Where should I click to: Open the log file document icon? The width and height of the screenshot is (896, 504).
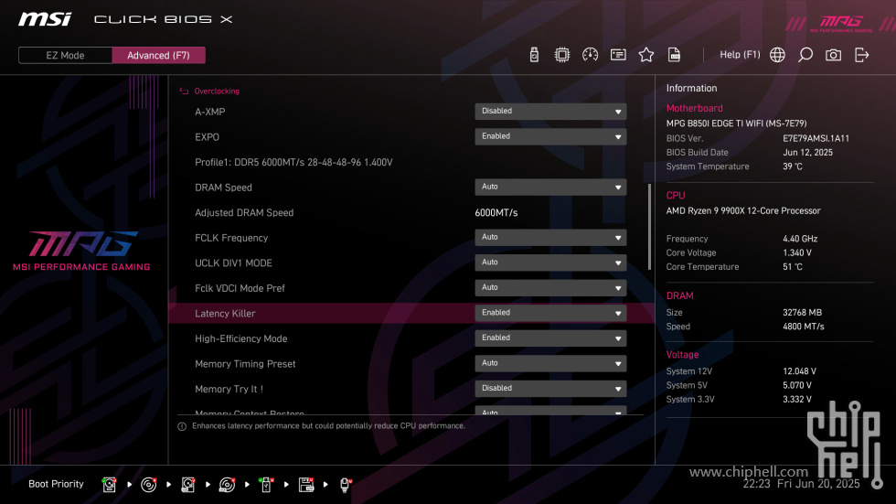coord(674,55)
